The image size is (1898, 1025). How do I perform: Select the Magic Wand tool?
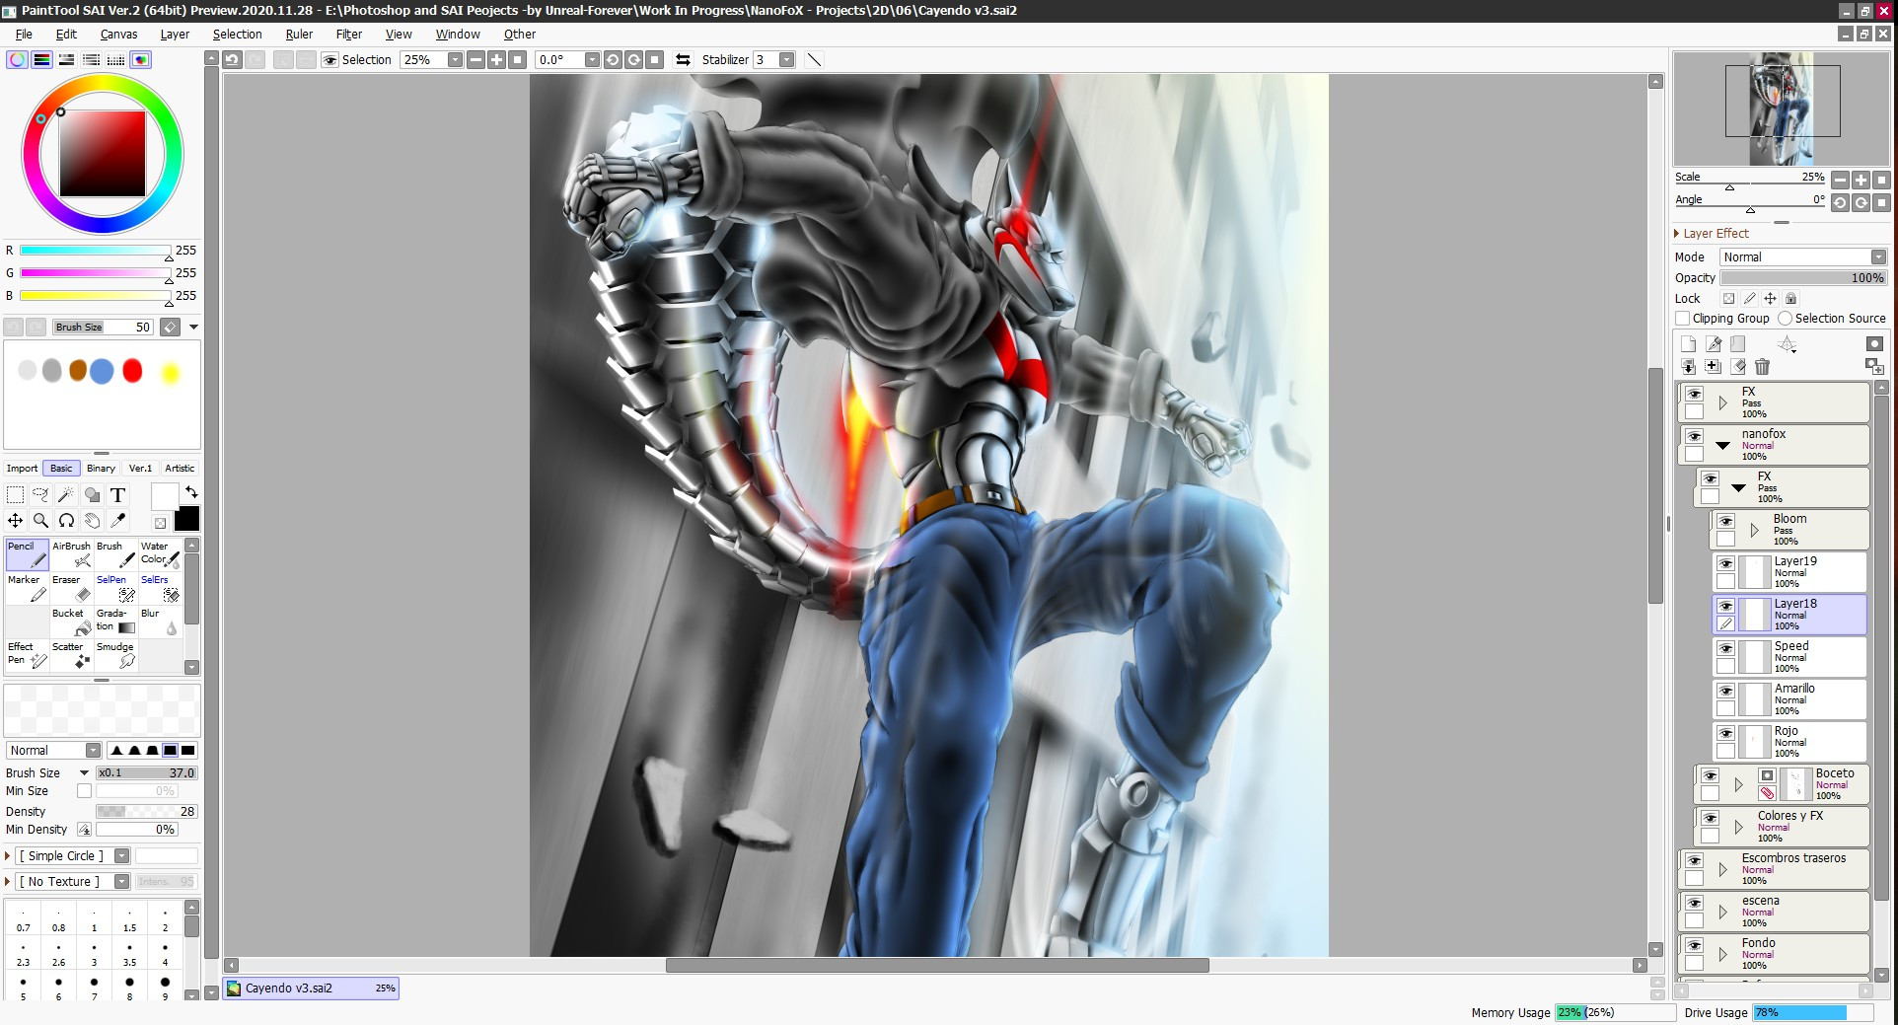66,494
